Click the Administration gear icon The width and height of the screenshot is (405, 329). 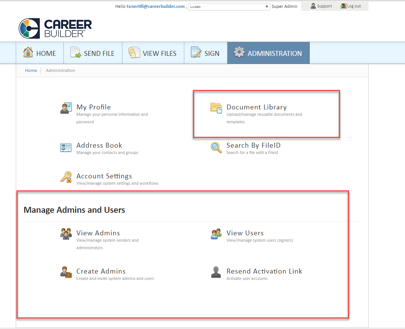239,52
